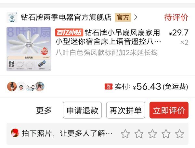Tap the fourth group-buyer avatar

point(40,86)
